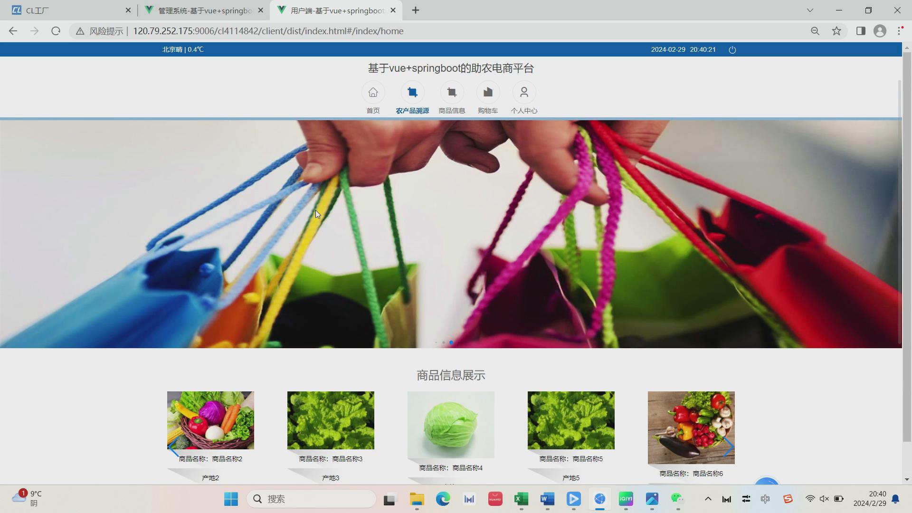Image resolution: width=912 pixels, height=513 pixels.
Task: Open 个人中心 user profile icon
Action: pos(524,93)
